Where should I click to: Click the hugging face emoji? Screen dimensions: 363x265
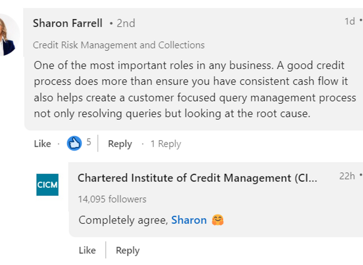[217, 220]
